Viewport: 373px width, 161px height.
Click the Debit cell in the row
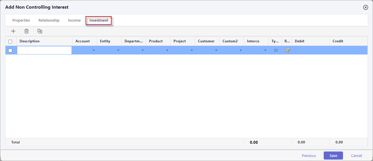tap(310, 50)
